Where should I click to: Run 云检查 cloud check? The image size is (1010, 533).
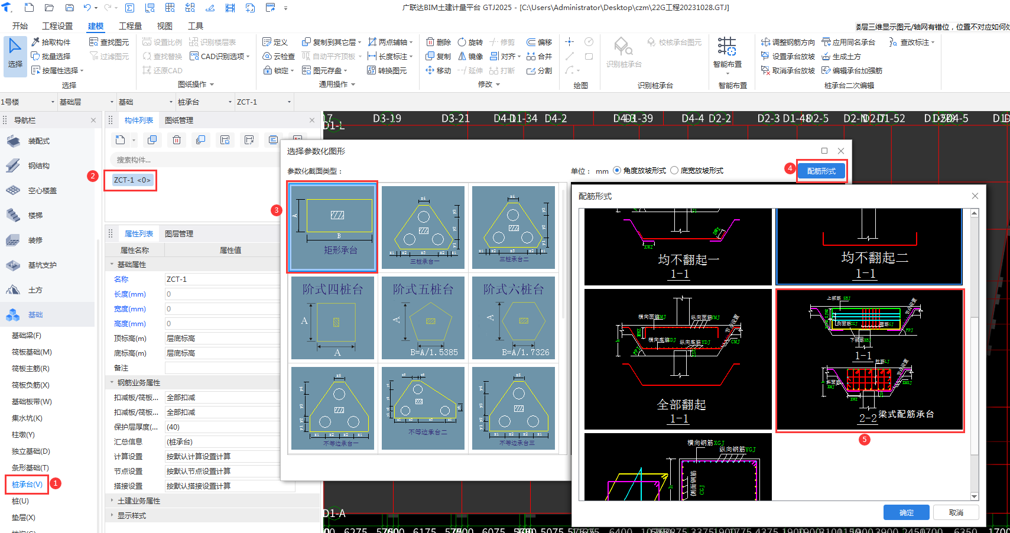pyautogui.click(x=278, y=56)
